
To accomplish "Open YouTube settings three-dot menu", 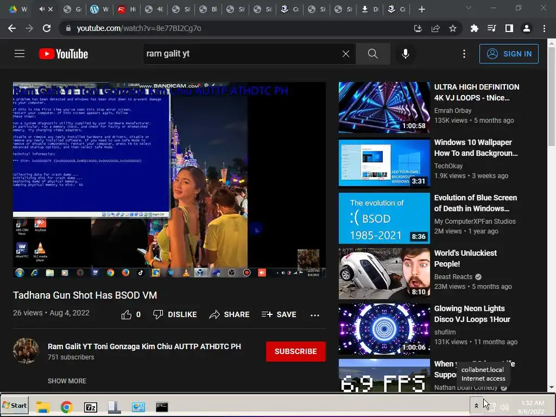I will click(x=464, y=54).
